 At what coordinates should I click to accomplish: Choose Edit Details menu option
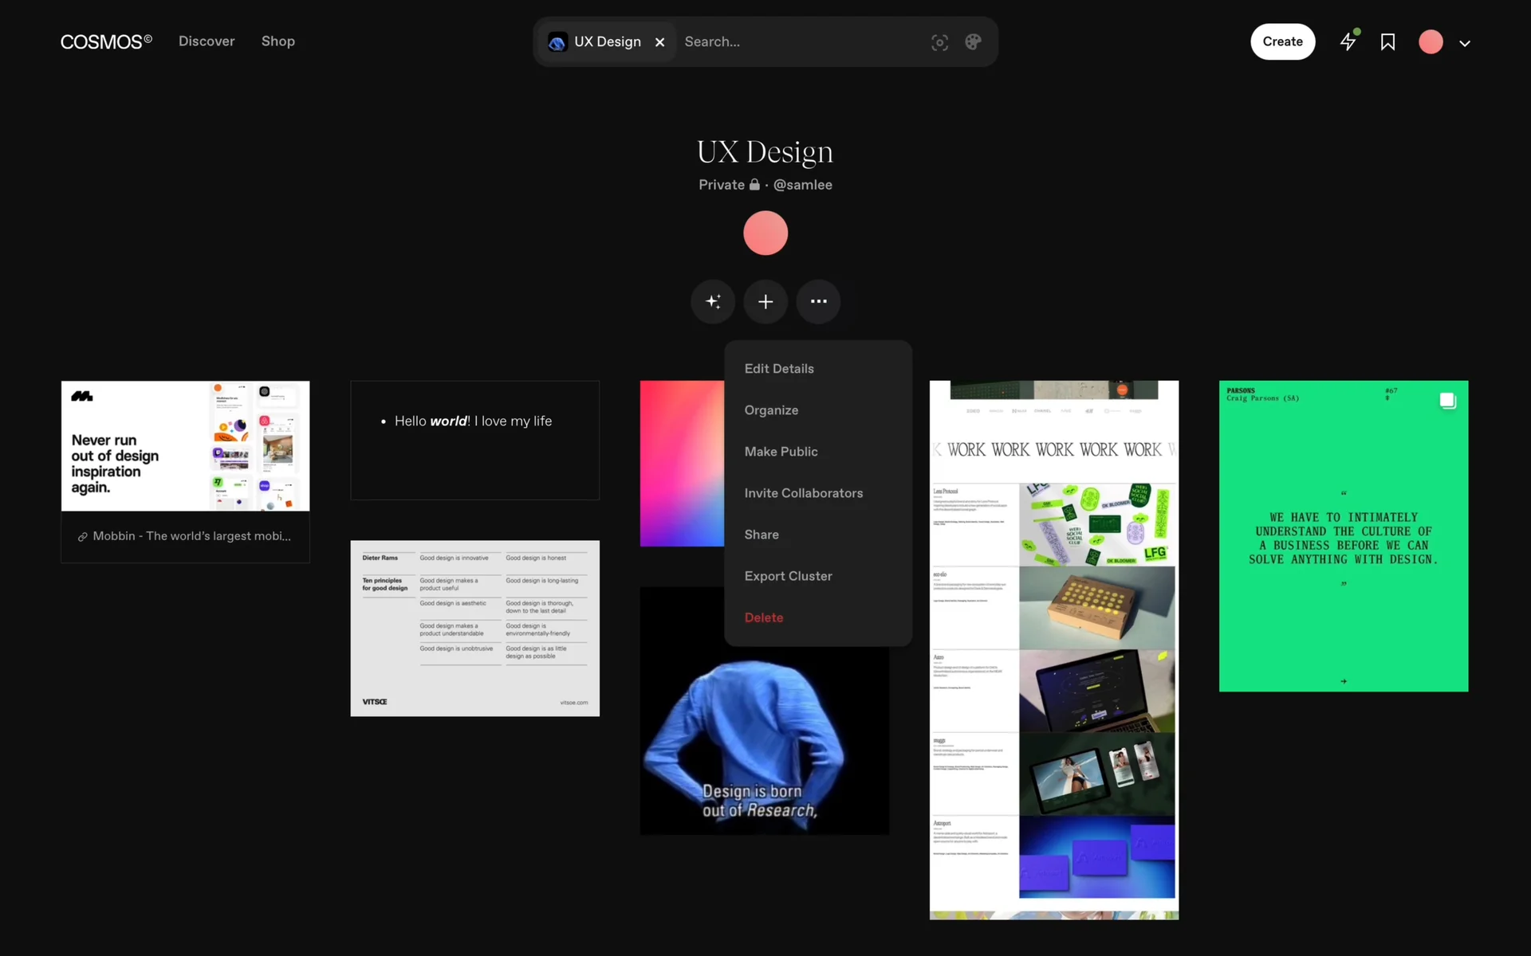[779, 369]
